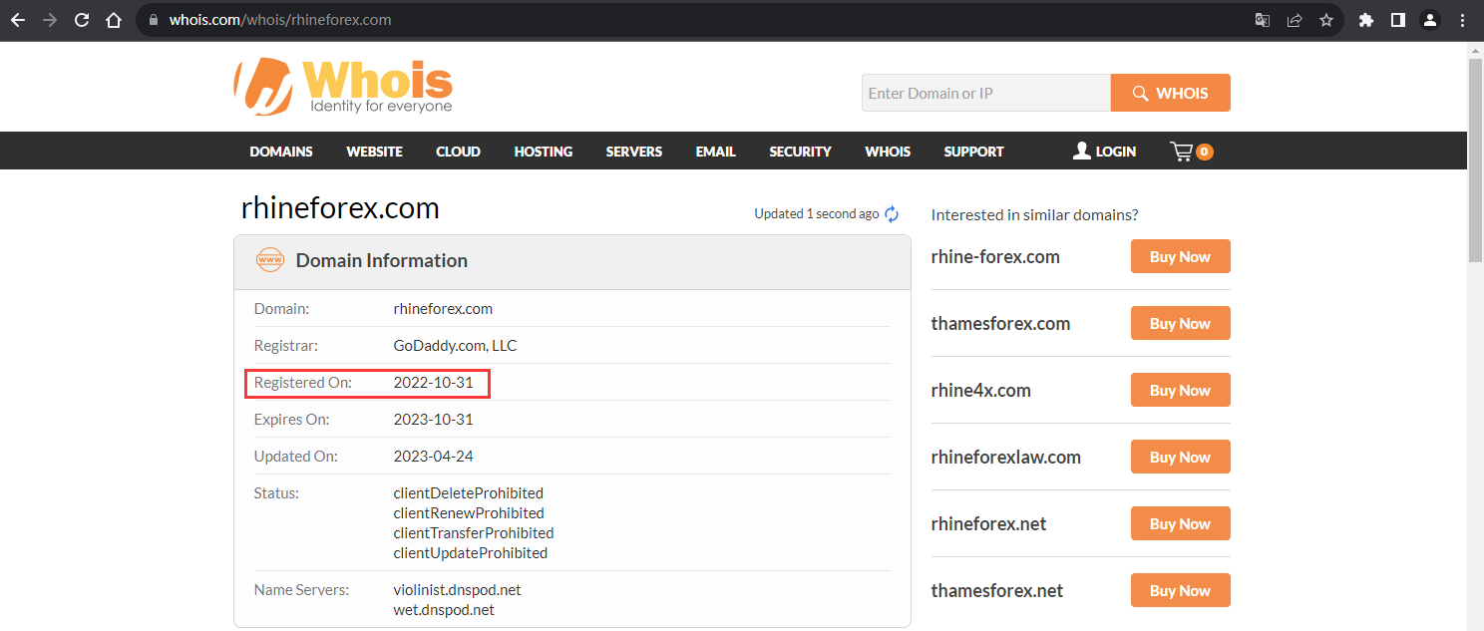This screenshot has height=631, width=1484.
Task: Toggle the browser side panel icon
Action: (x=1398, y=20)
